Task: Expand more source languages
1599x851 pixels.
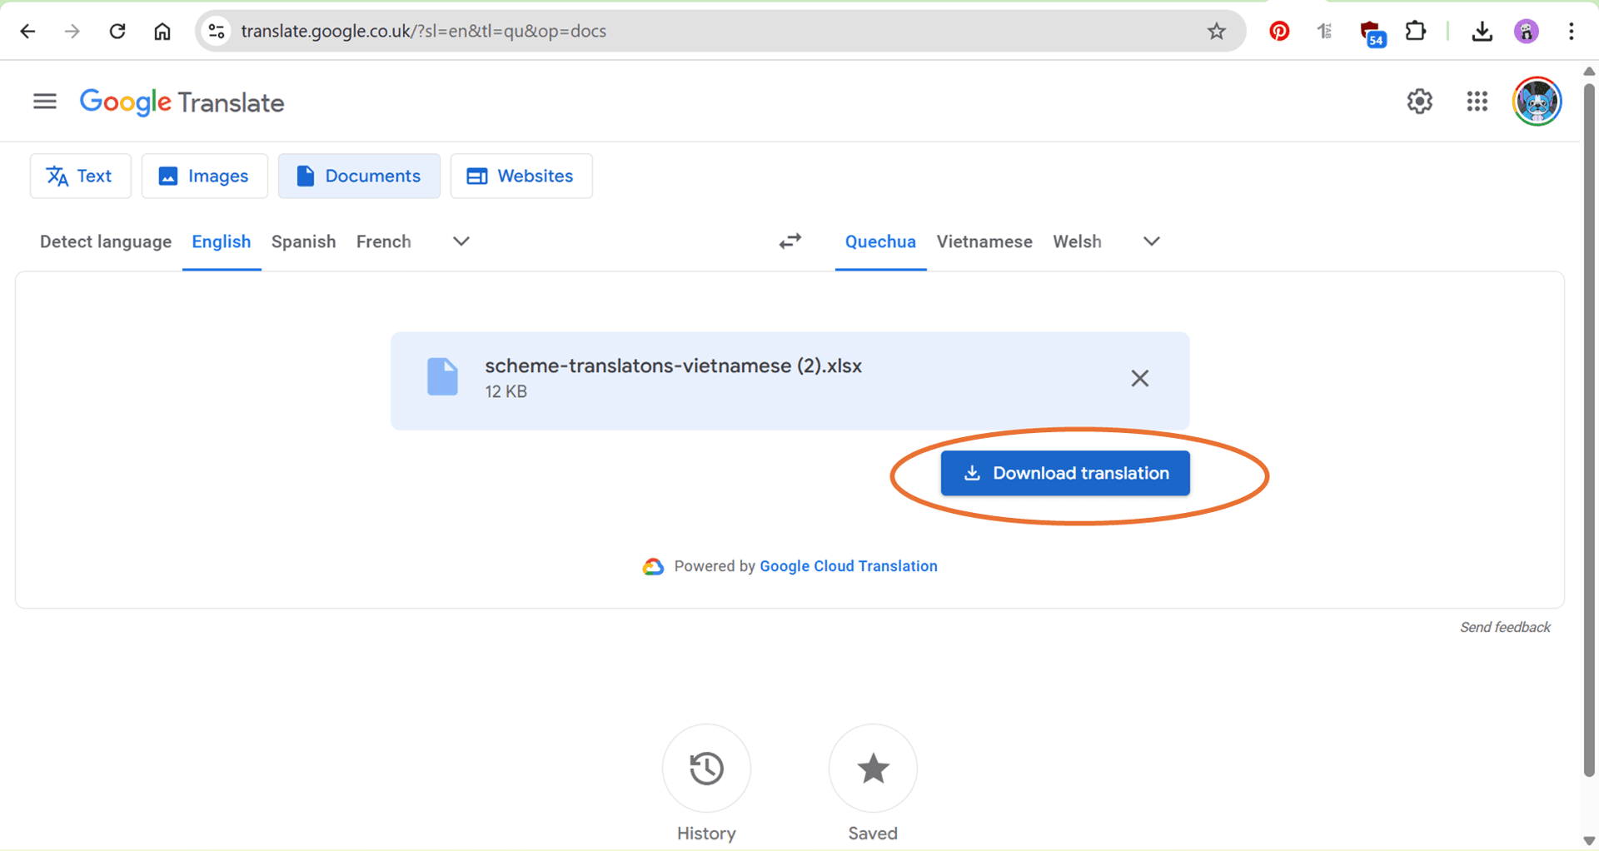Action: coord(461,241)
